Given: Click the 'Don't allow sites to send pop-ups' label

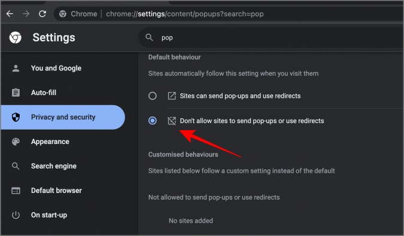Looking at the screenshot, I should click(252, 121).
